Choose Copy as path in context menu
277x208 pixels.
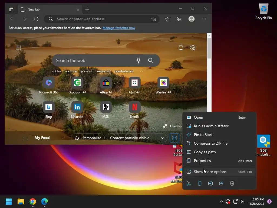pos(219,152)
